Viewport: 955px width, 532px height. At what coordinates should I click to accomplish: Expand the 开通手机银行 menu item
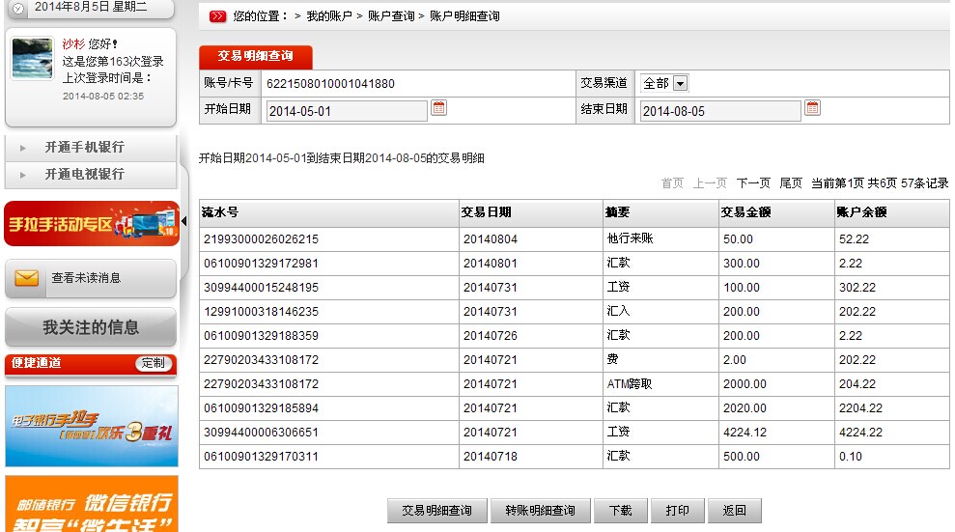click(84, 148)
